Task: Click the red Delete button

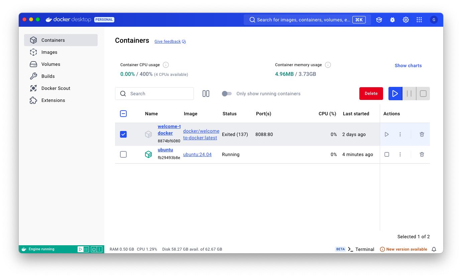Action: pyautogui.click(x=371, y=94)
